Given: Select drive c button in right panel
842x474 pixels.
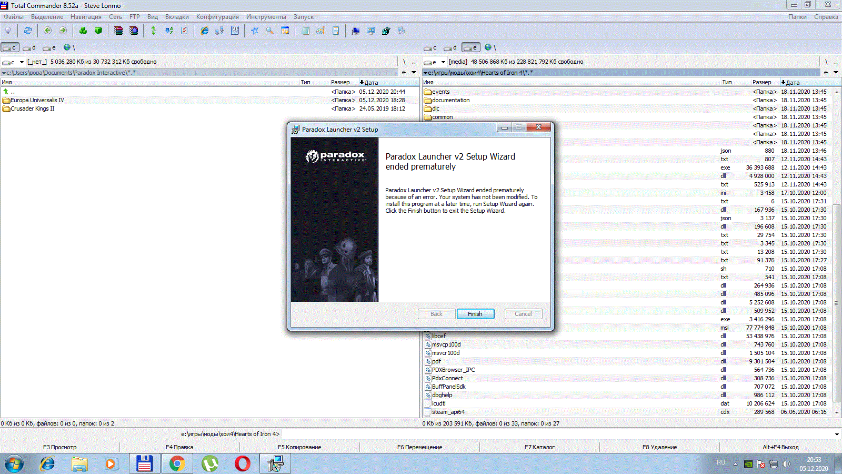Looking at the screenshot, I should pyautogui.click(x=430, y=47).
